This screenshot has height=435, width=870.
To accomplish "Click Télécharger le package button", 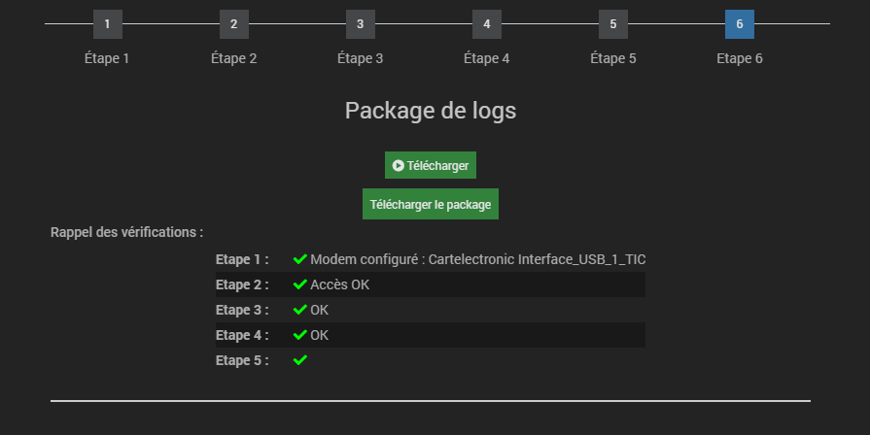I will (430, 205).
